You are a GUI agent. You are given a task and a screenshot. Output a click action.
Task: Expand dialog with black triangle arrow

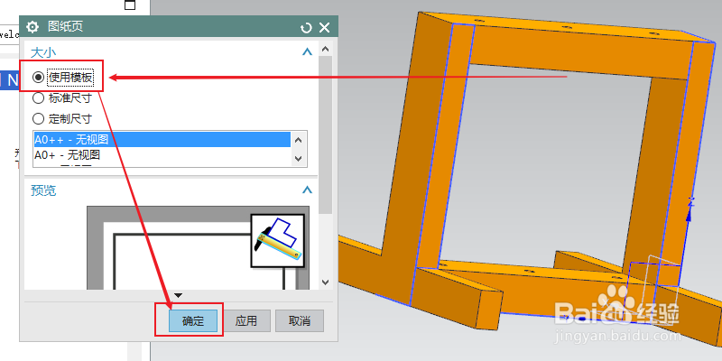click(179, 295)
